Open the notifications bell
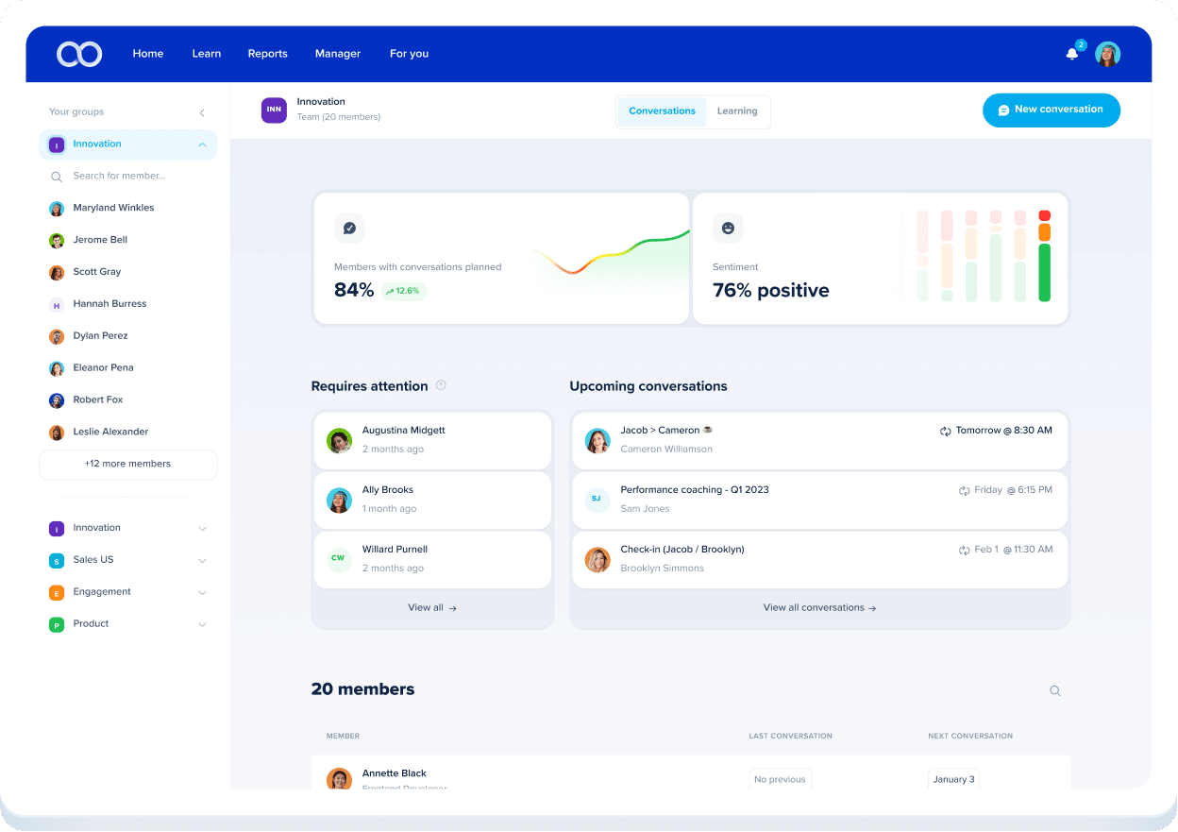Image resolution: width=1178 pixels, height=832 pixels. (x=1072, y=54)
